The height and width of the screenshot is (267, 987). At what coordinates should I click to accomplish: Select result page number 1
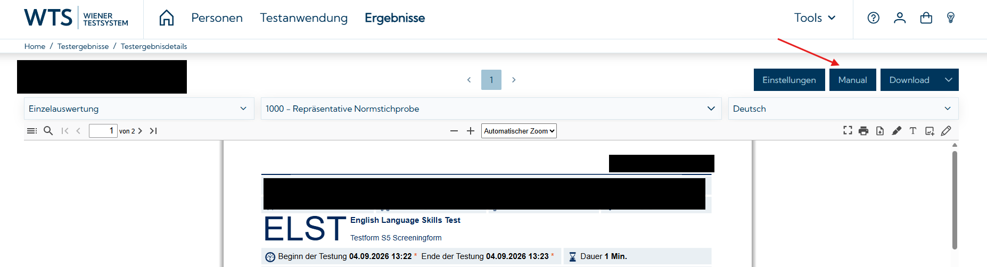coord(491,80)
